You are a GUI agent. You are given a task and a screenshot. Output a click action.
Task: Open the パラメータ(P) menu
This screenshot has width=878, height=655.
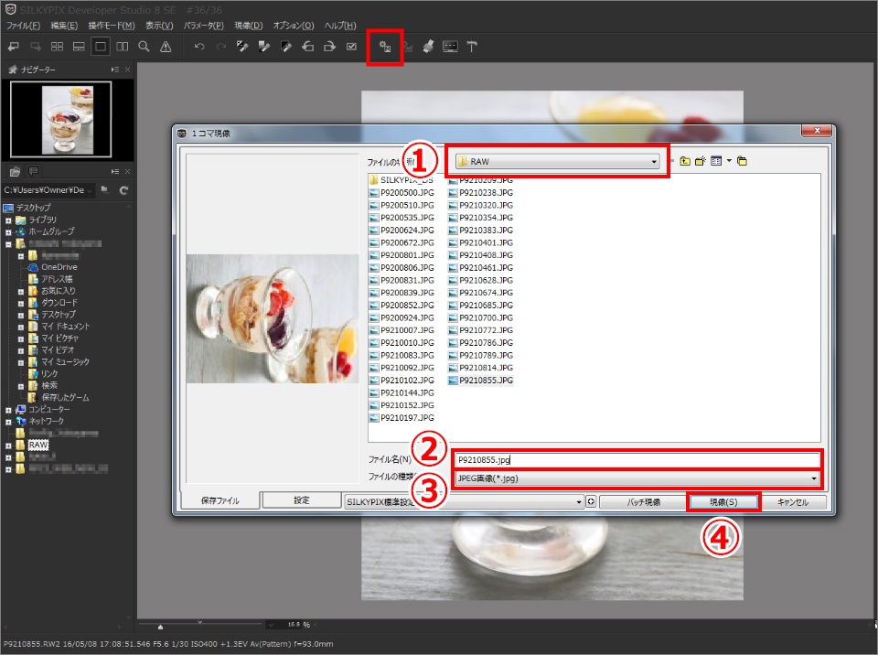[204, 25]
